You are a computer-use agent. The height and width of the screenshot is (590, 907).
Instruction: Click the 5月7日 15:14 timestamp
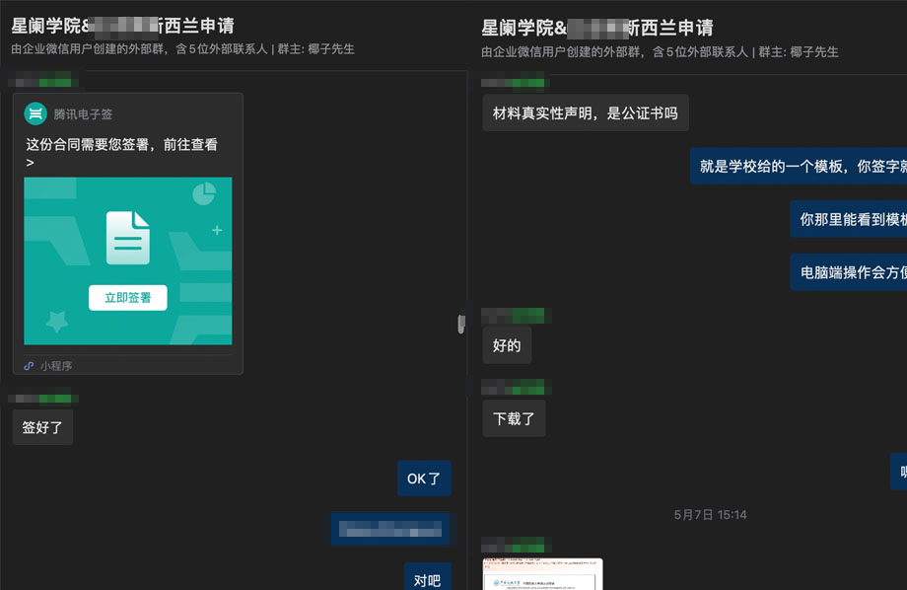[x=710, y=515]
